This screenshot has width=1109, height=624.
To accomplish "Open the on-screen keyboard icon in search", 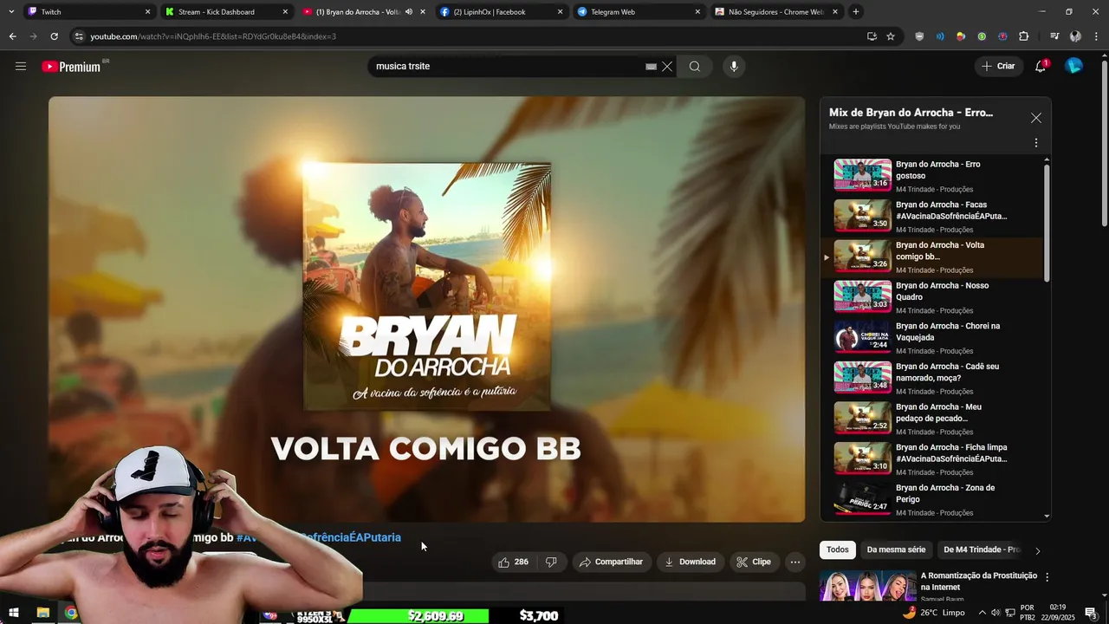I will coord(651,67).
